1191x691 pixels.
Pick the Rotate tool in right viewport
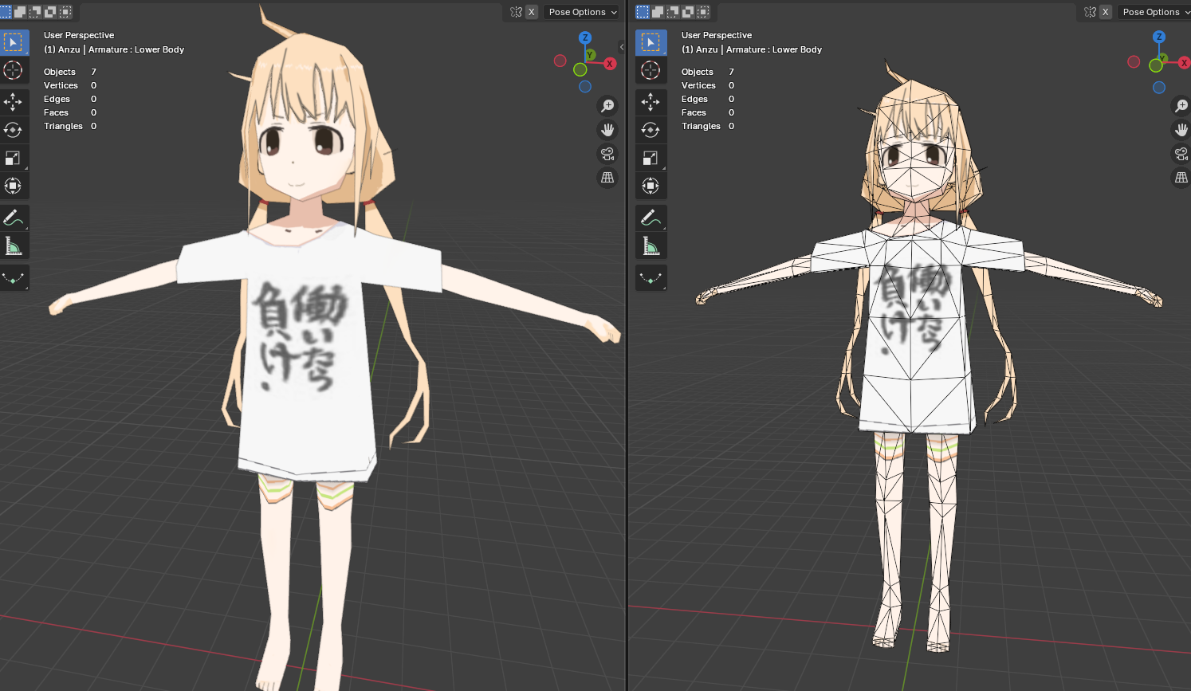(651, 129)
